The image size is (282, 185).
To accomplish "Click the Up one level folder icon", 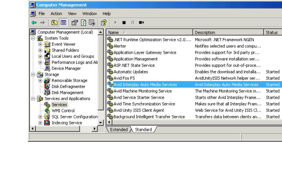I will pyautogui.click(x=55, y=23).
